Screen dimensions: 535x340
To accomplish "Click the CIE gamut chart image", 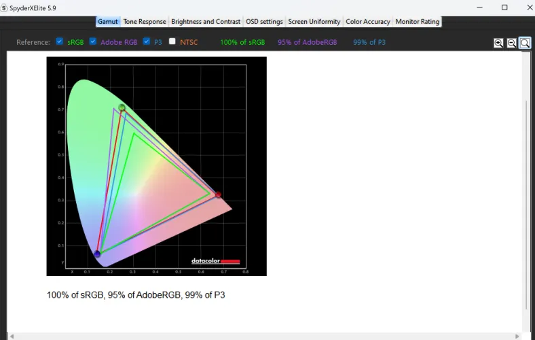I will coord(156,166).
